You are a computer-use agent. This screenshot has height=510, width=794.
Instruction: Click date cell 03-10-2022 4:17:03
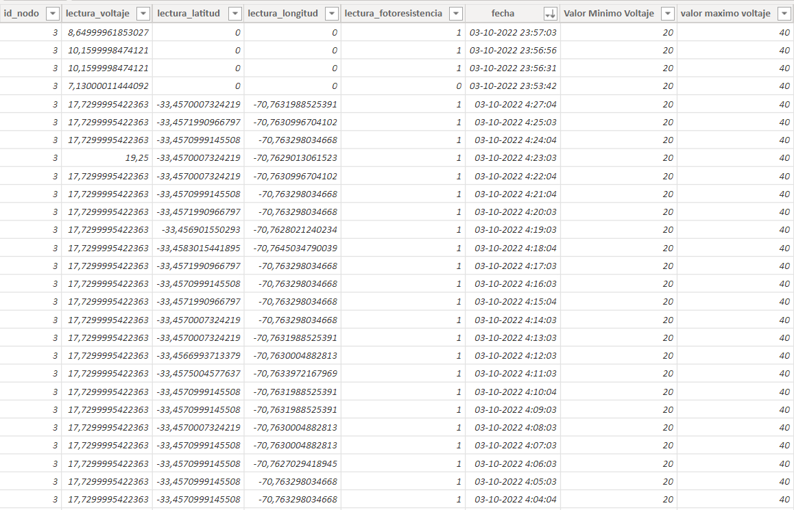(512, 266)
